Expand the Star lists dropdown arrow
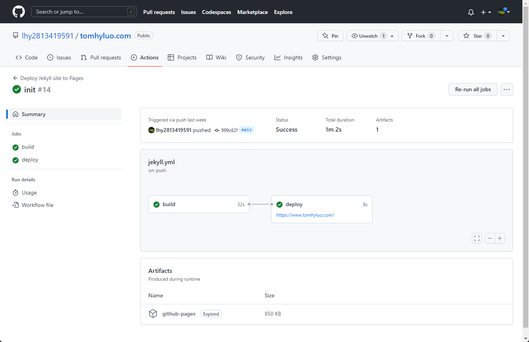This screenshot has width=529, height=342. pyautogui.click(x=503, y=36)
